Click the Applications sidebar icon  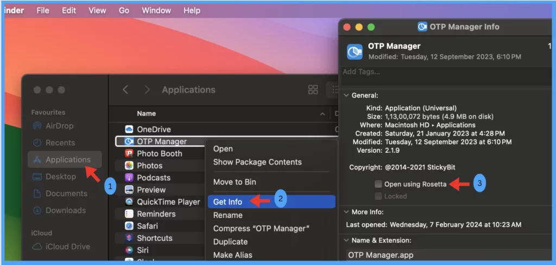pos(37,159)
